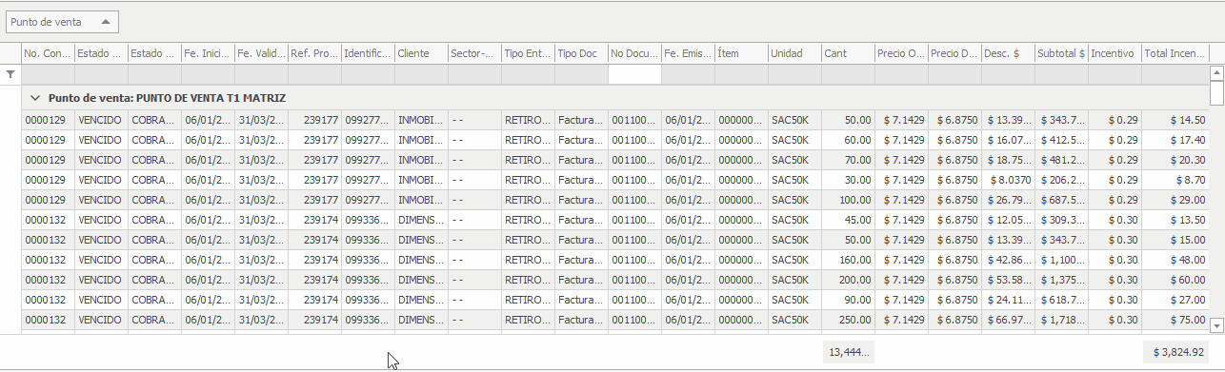The height and width of the screenshot is (372, 1225).
Task: Click the filter cell under Cant
Action: click(848, 74)
